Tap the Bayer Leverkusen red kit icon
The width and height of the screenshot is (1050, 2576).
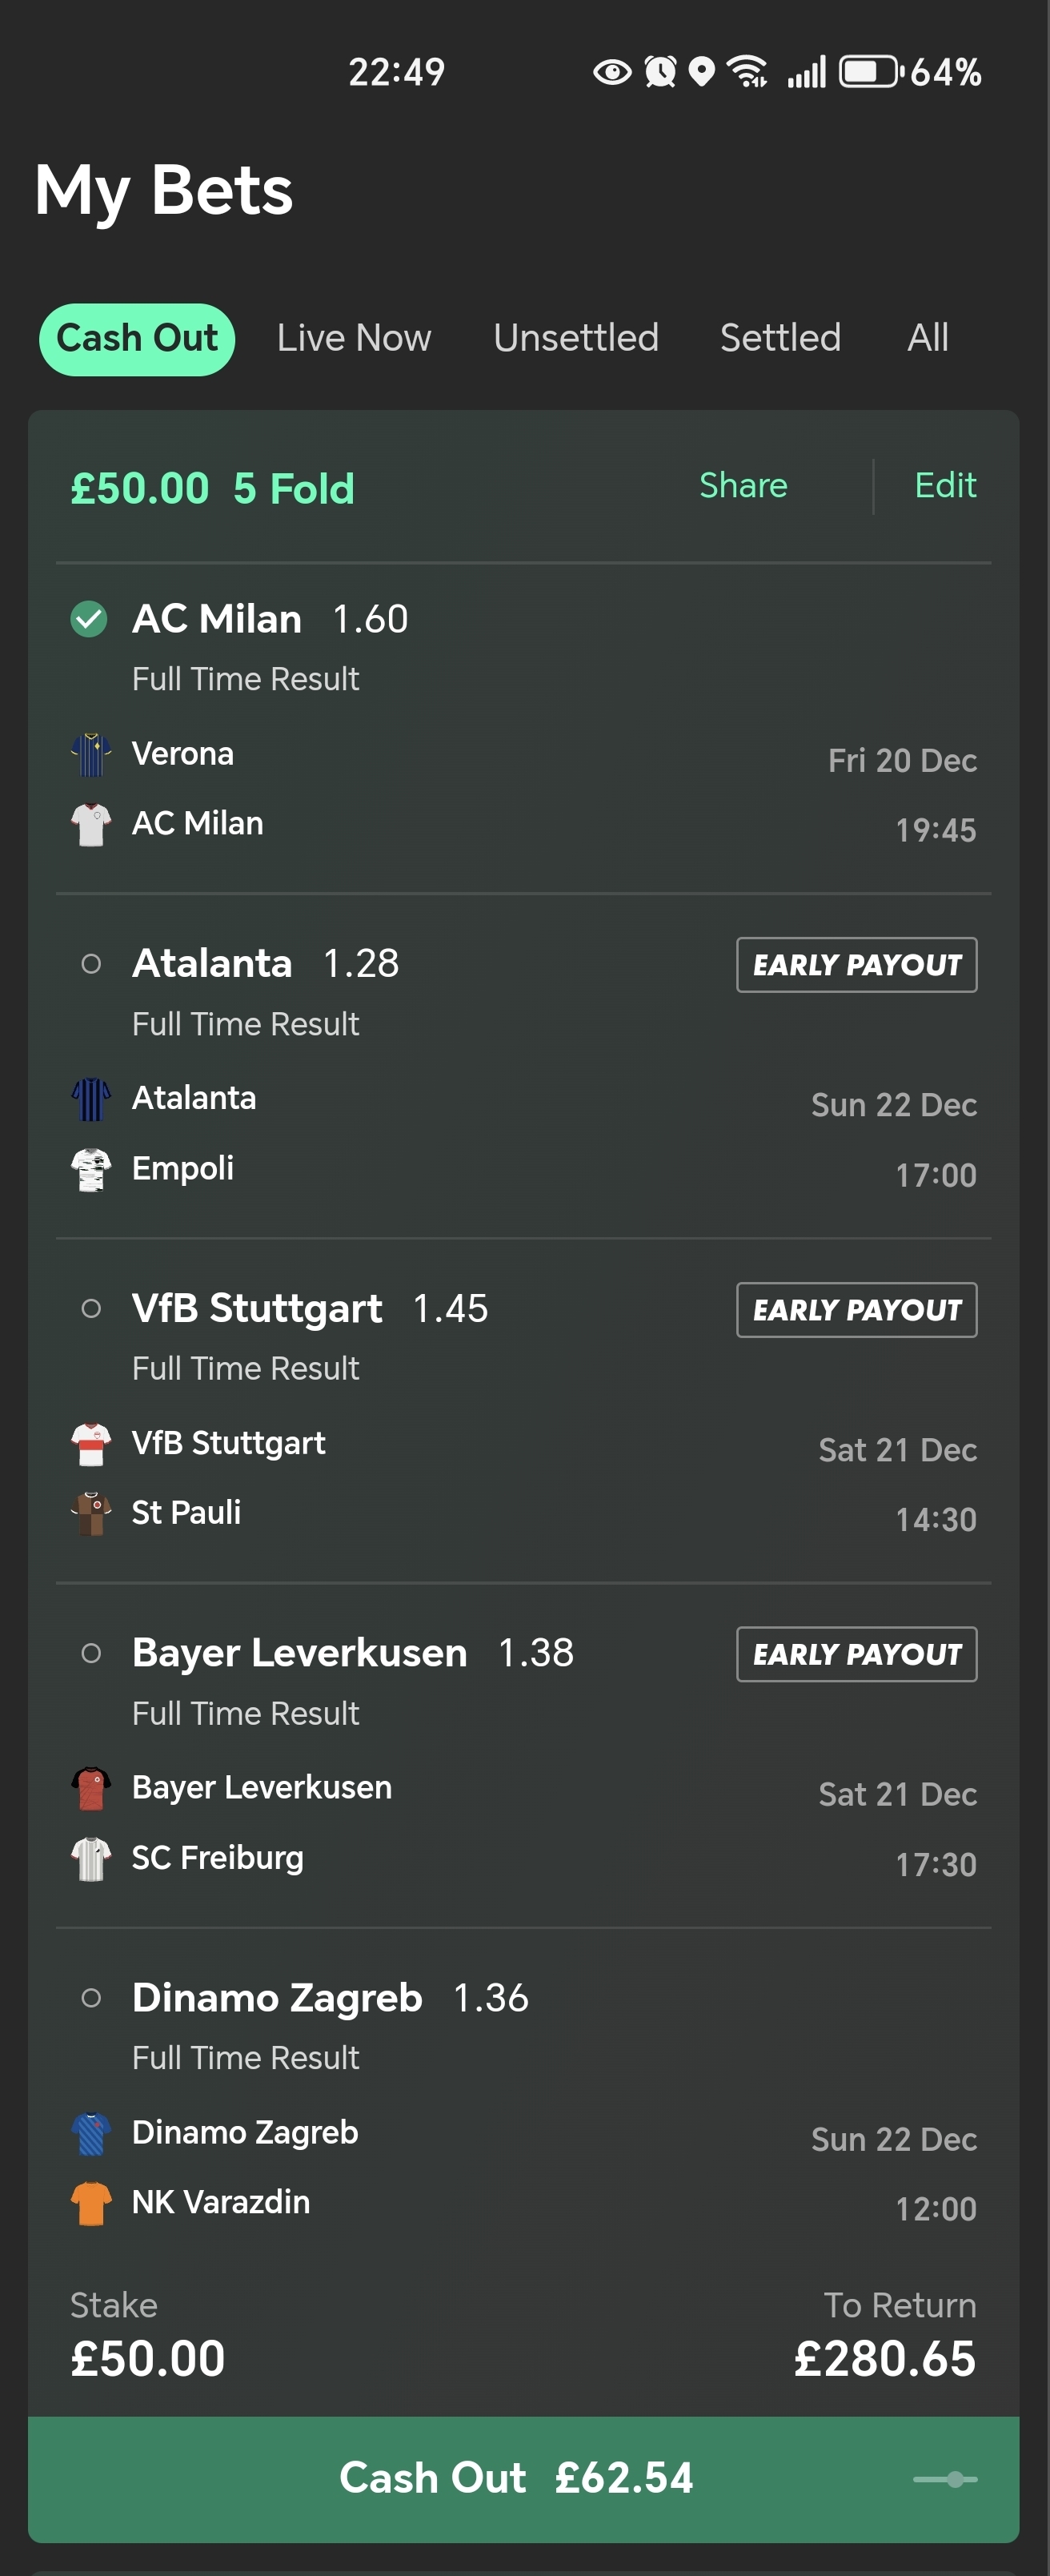point(91,1788)
